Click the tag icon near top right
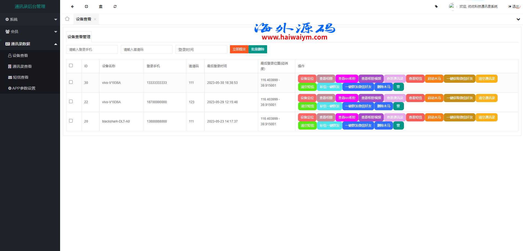 pyautogui.click(x=436, y=7)
